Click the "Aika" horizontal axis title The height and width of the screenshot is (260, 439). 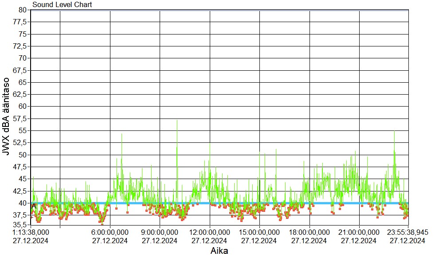pyautogui.click(x=219, y=251)
